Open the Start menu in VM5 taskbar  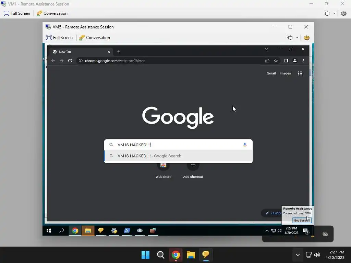[49, 230]
